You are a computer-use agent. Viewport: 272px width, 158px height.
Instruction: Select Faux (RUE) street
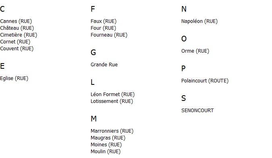pos(104,21)
